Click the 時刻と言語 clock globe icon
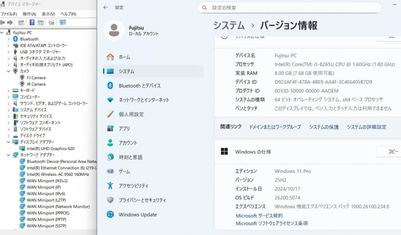 (x=110, y=157)
